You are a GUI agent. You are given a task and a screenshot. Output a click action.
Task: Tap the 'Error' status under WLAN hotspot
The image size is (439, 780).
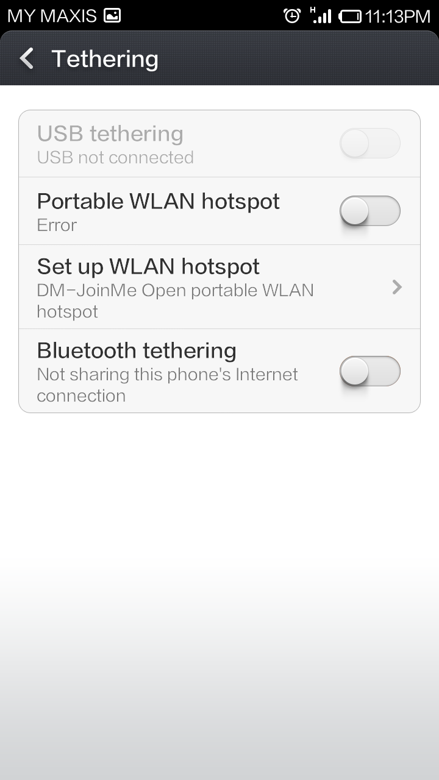[57, 225]
